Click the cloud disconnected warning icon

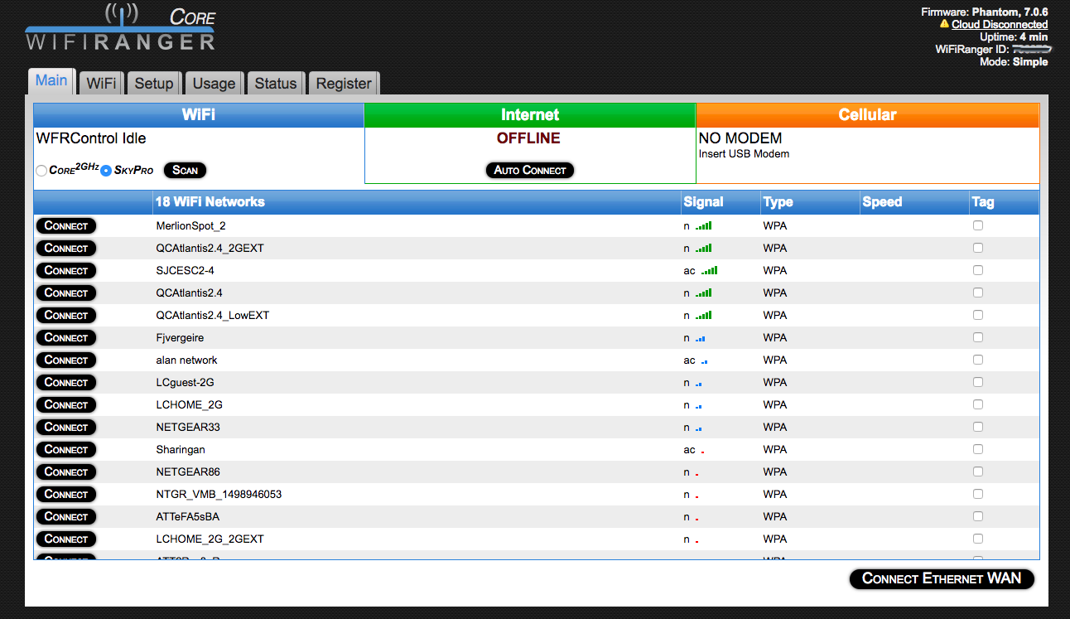coord(944,24)
